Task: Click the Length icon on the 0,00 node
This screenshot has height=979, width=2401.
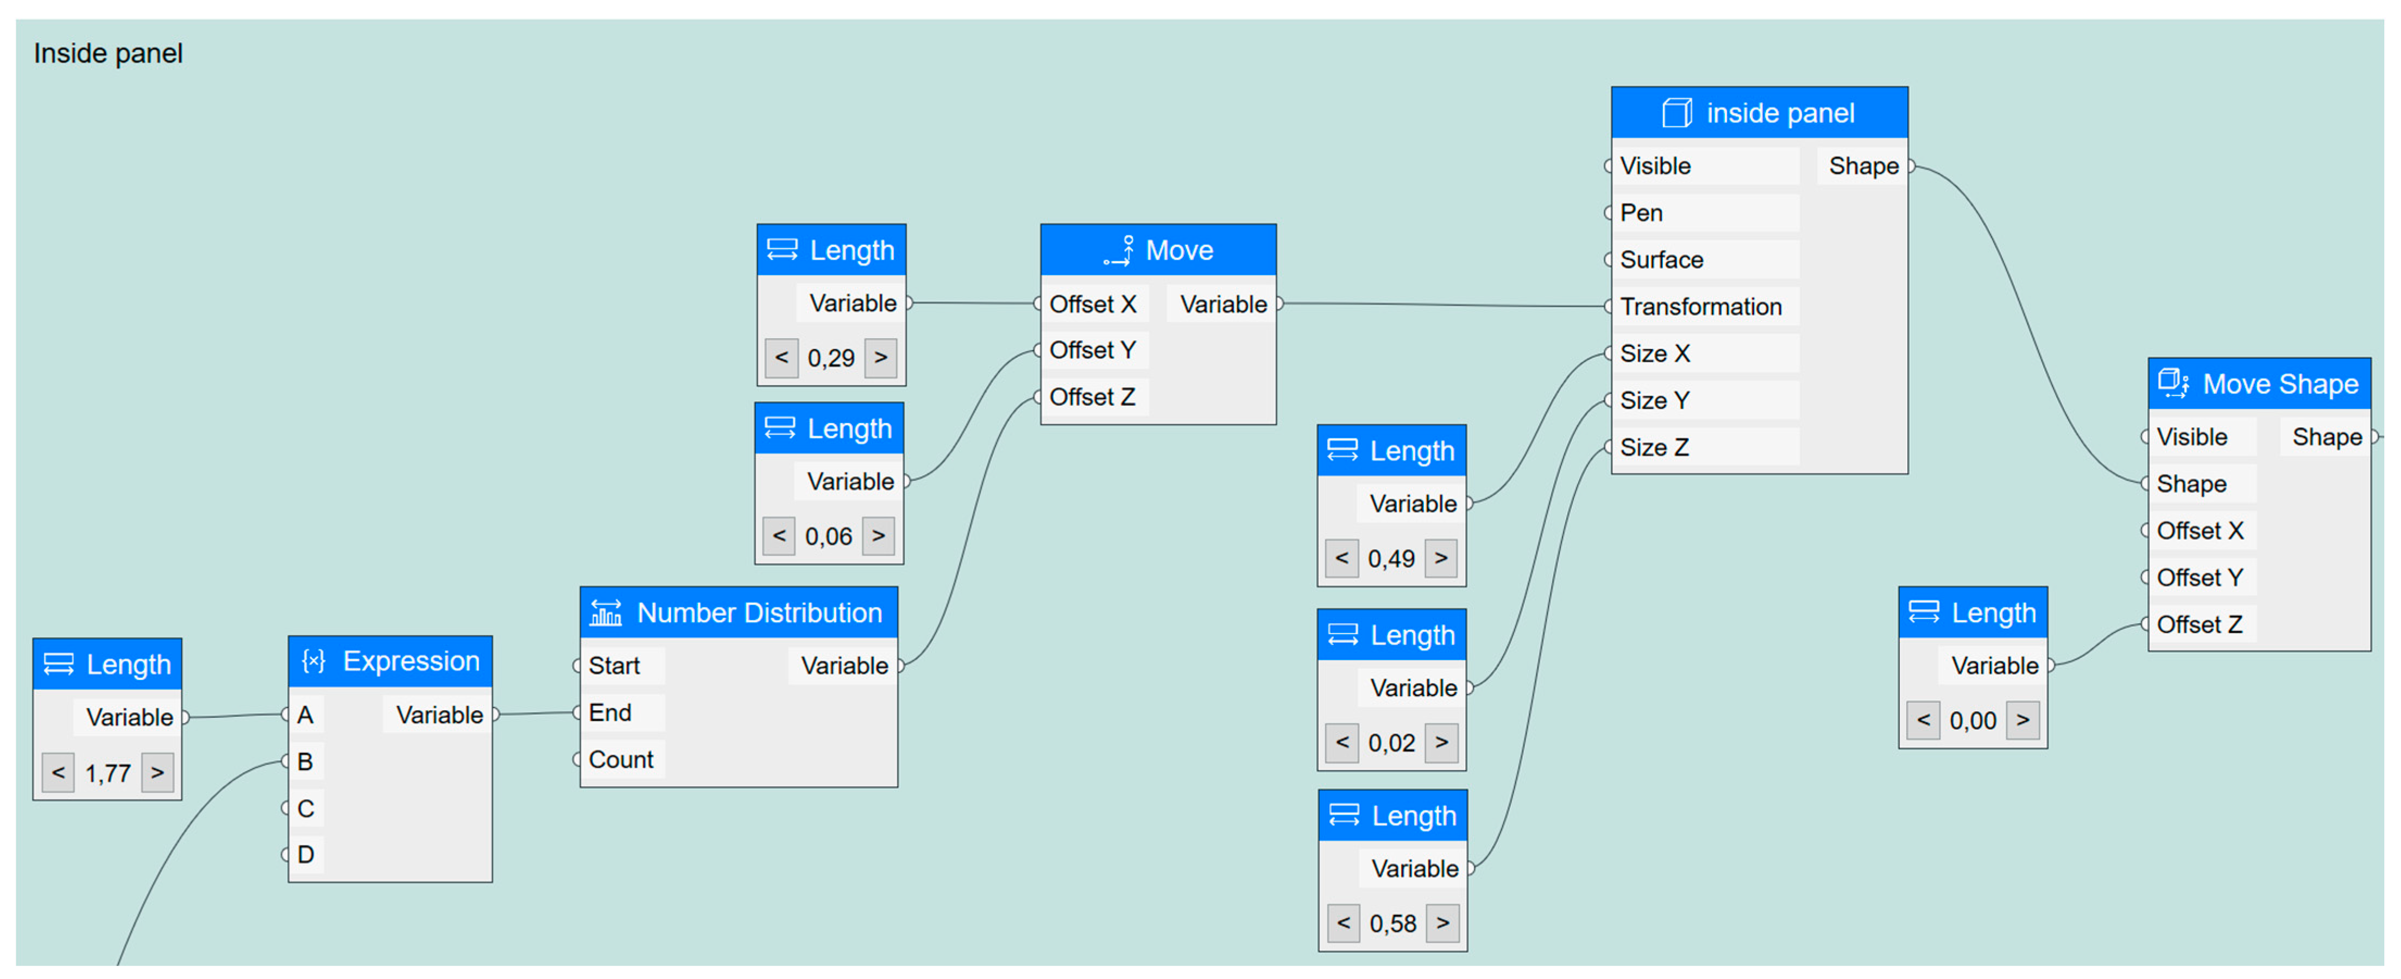Action: pos(1924,612)
